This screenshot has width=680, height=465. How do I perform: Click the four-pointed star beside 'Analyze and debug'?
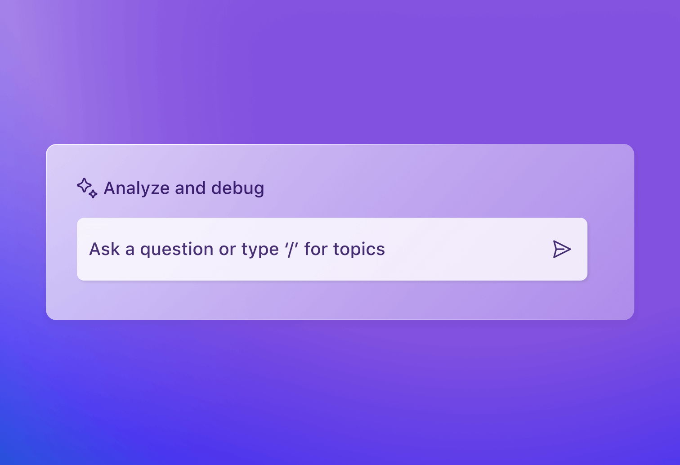(x=85, y=185)
